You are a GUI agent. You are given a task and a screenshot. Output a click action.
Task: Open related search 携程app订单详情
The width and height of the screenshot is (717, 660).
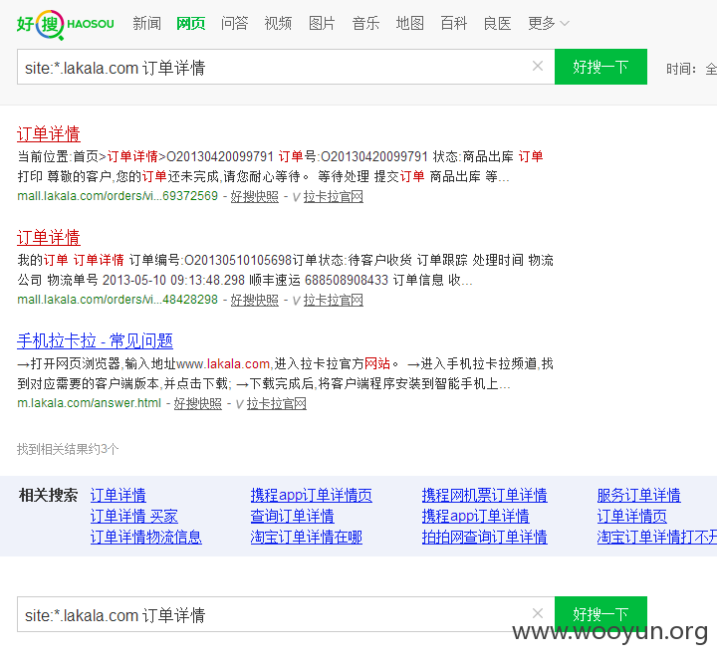(476, 516)
